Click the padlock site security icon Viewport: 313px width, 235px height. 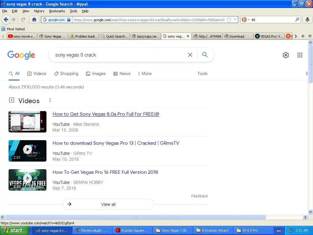(69, 20)
